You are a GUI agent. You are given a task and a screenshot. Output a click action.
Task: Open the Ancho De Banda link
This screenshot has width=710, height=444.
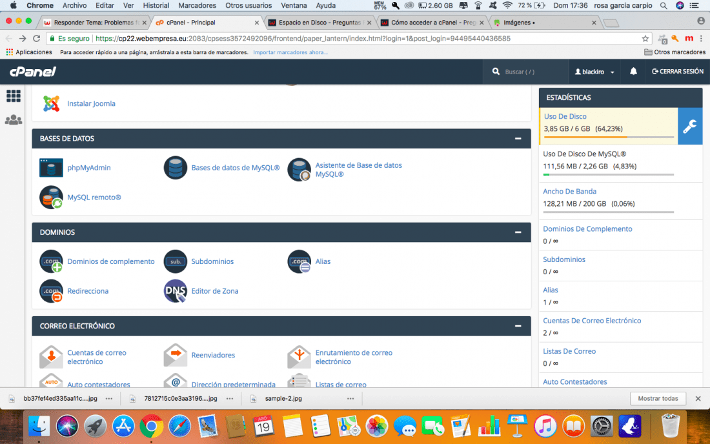click(570, 192)
